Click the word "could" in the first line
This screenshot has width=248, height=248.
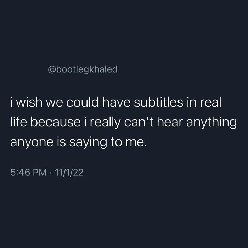tap(82, 102)
